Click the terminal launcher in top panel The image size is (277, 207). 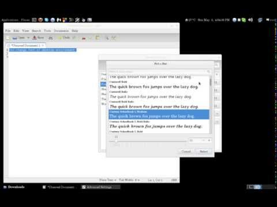34,20
